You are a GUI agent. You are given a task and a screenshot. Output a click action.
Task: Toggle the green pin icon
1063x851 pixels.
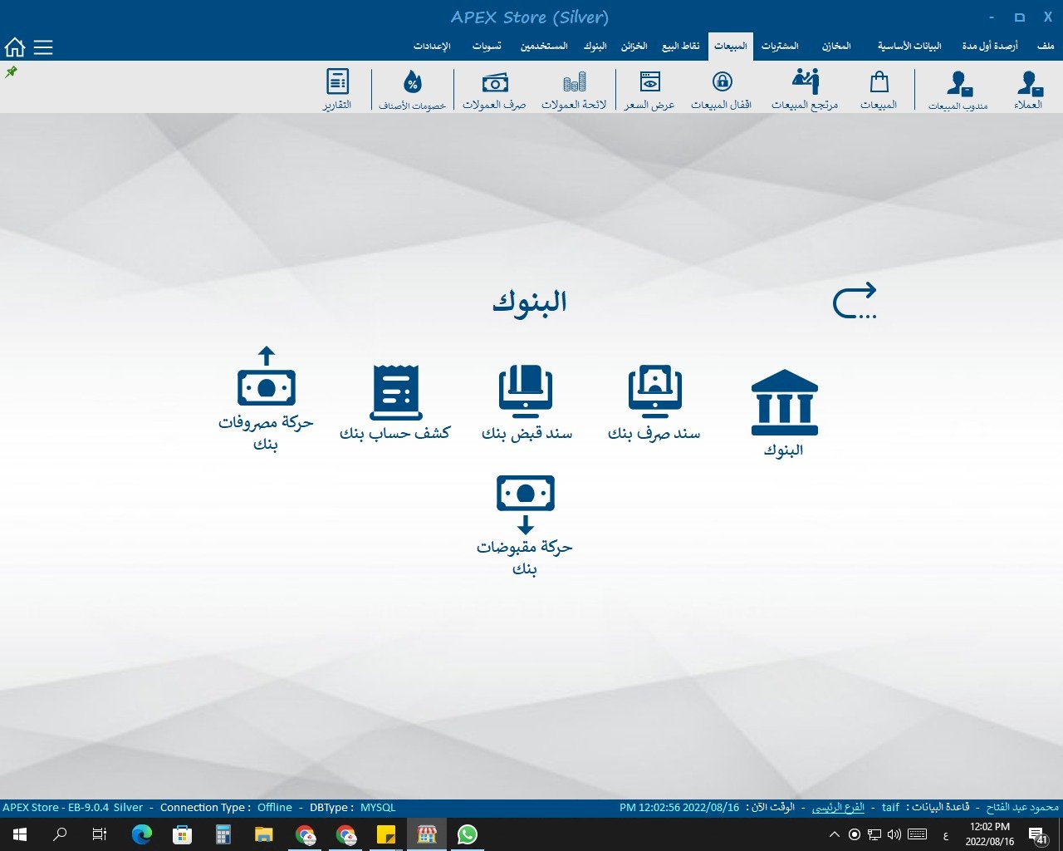coord(11,72)
